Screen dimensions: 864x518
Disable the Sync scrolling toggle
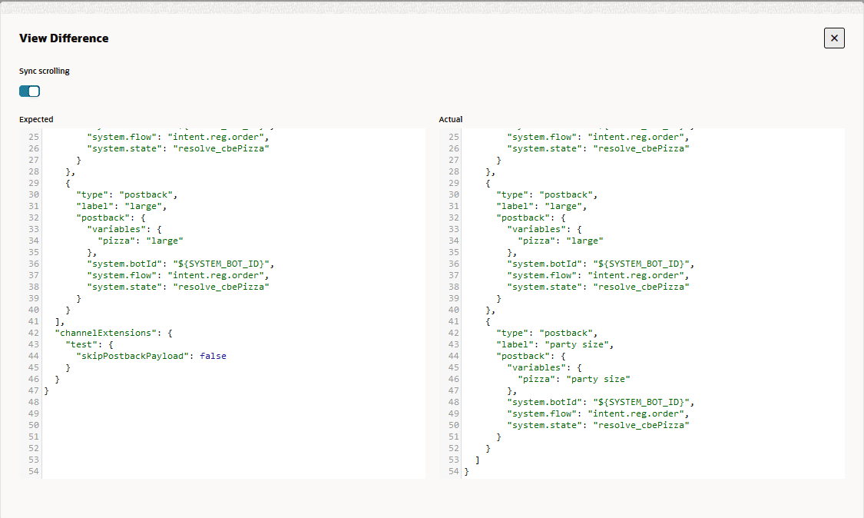point(28,91)
